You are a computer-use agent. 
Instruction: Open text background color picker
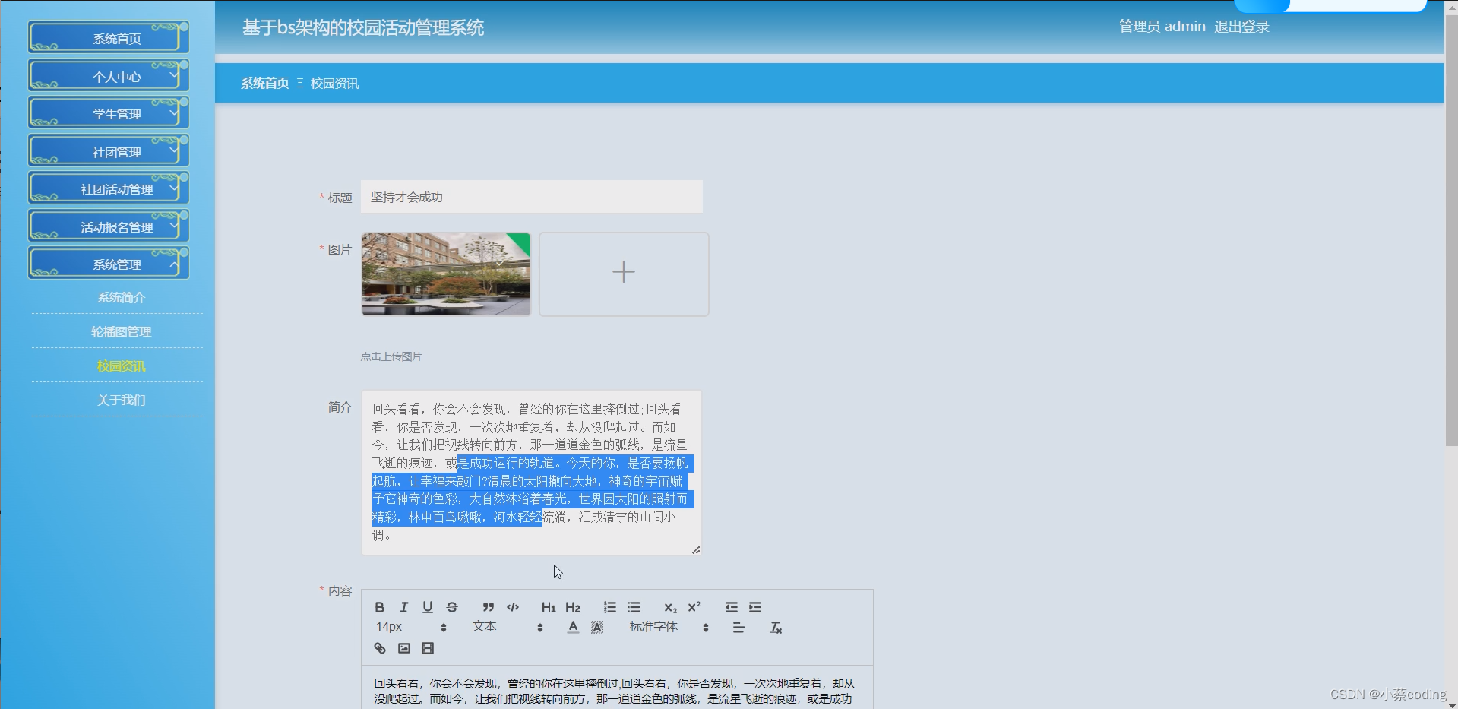[x=597, y=627]
